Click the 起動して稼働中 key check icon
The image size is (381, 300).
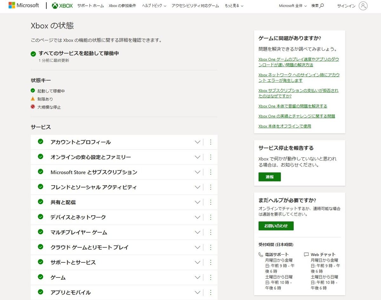33,91
